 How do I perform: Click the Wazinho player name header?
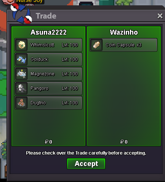124,32
